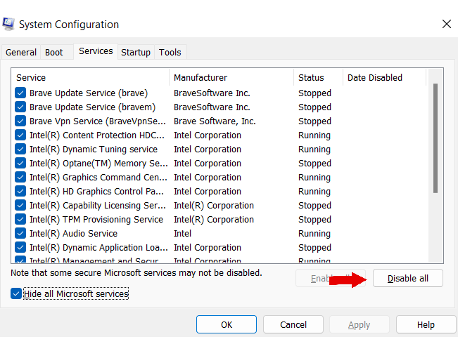Uncheck Intel(R) Optane(TM) Memory service checkbox
This screenshot has height=351, width=458.
click(x=20, y=164)
